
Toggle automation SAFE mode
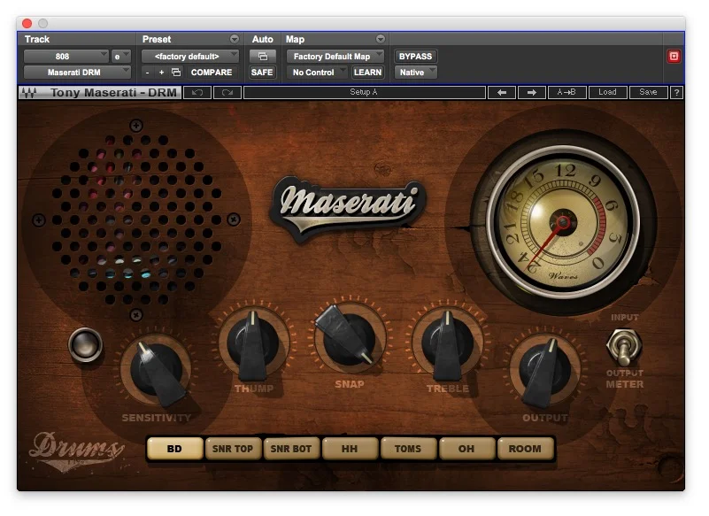click(262, 73)
